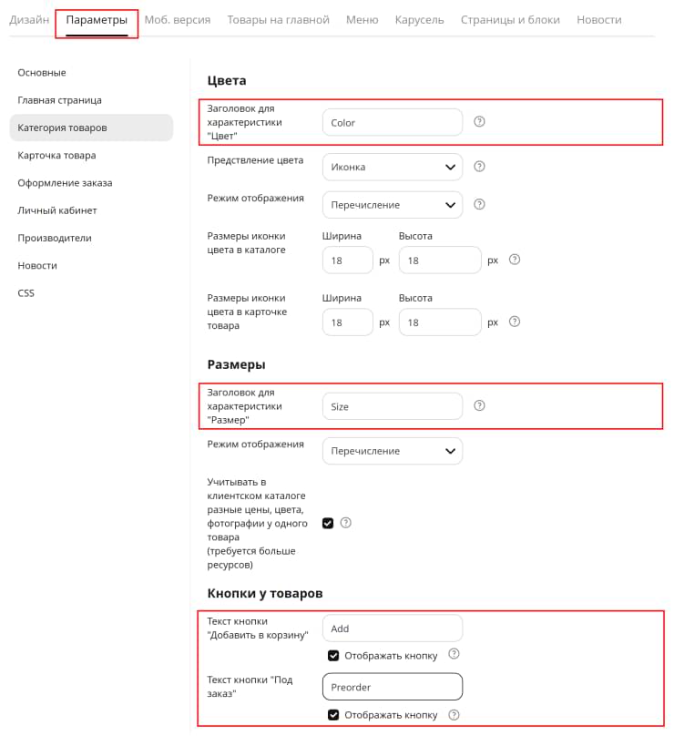Click help icon beside the different prices checkbox

pyautogui.click(x=345, y=523)
